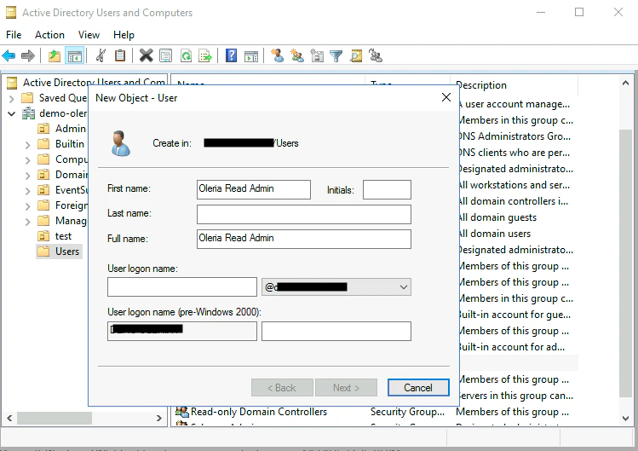Expand the Builtin tree node
The image size is (638, 451).
coord(27,145)
